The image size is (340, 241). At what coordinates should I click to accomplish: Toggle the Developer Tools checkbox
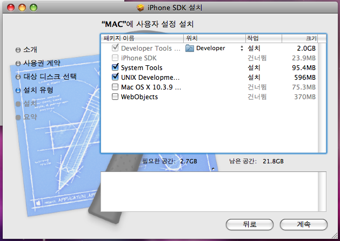tap(115, 48)
